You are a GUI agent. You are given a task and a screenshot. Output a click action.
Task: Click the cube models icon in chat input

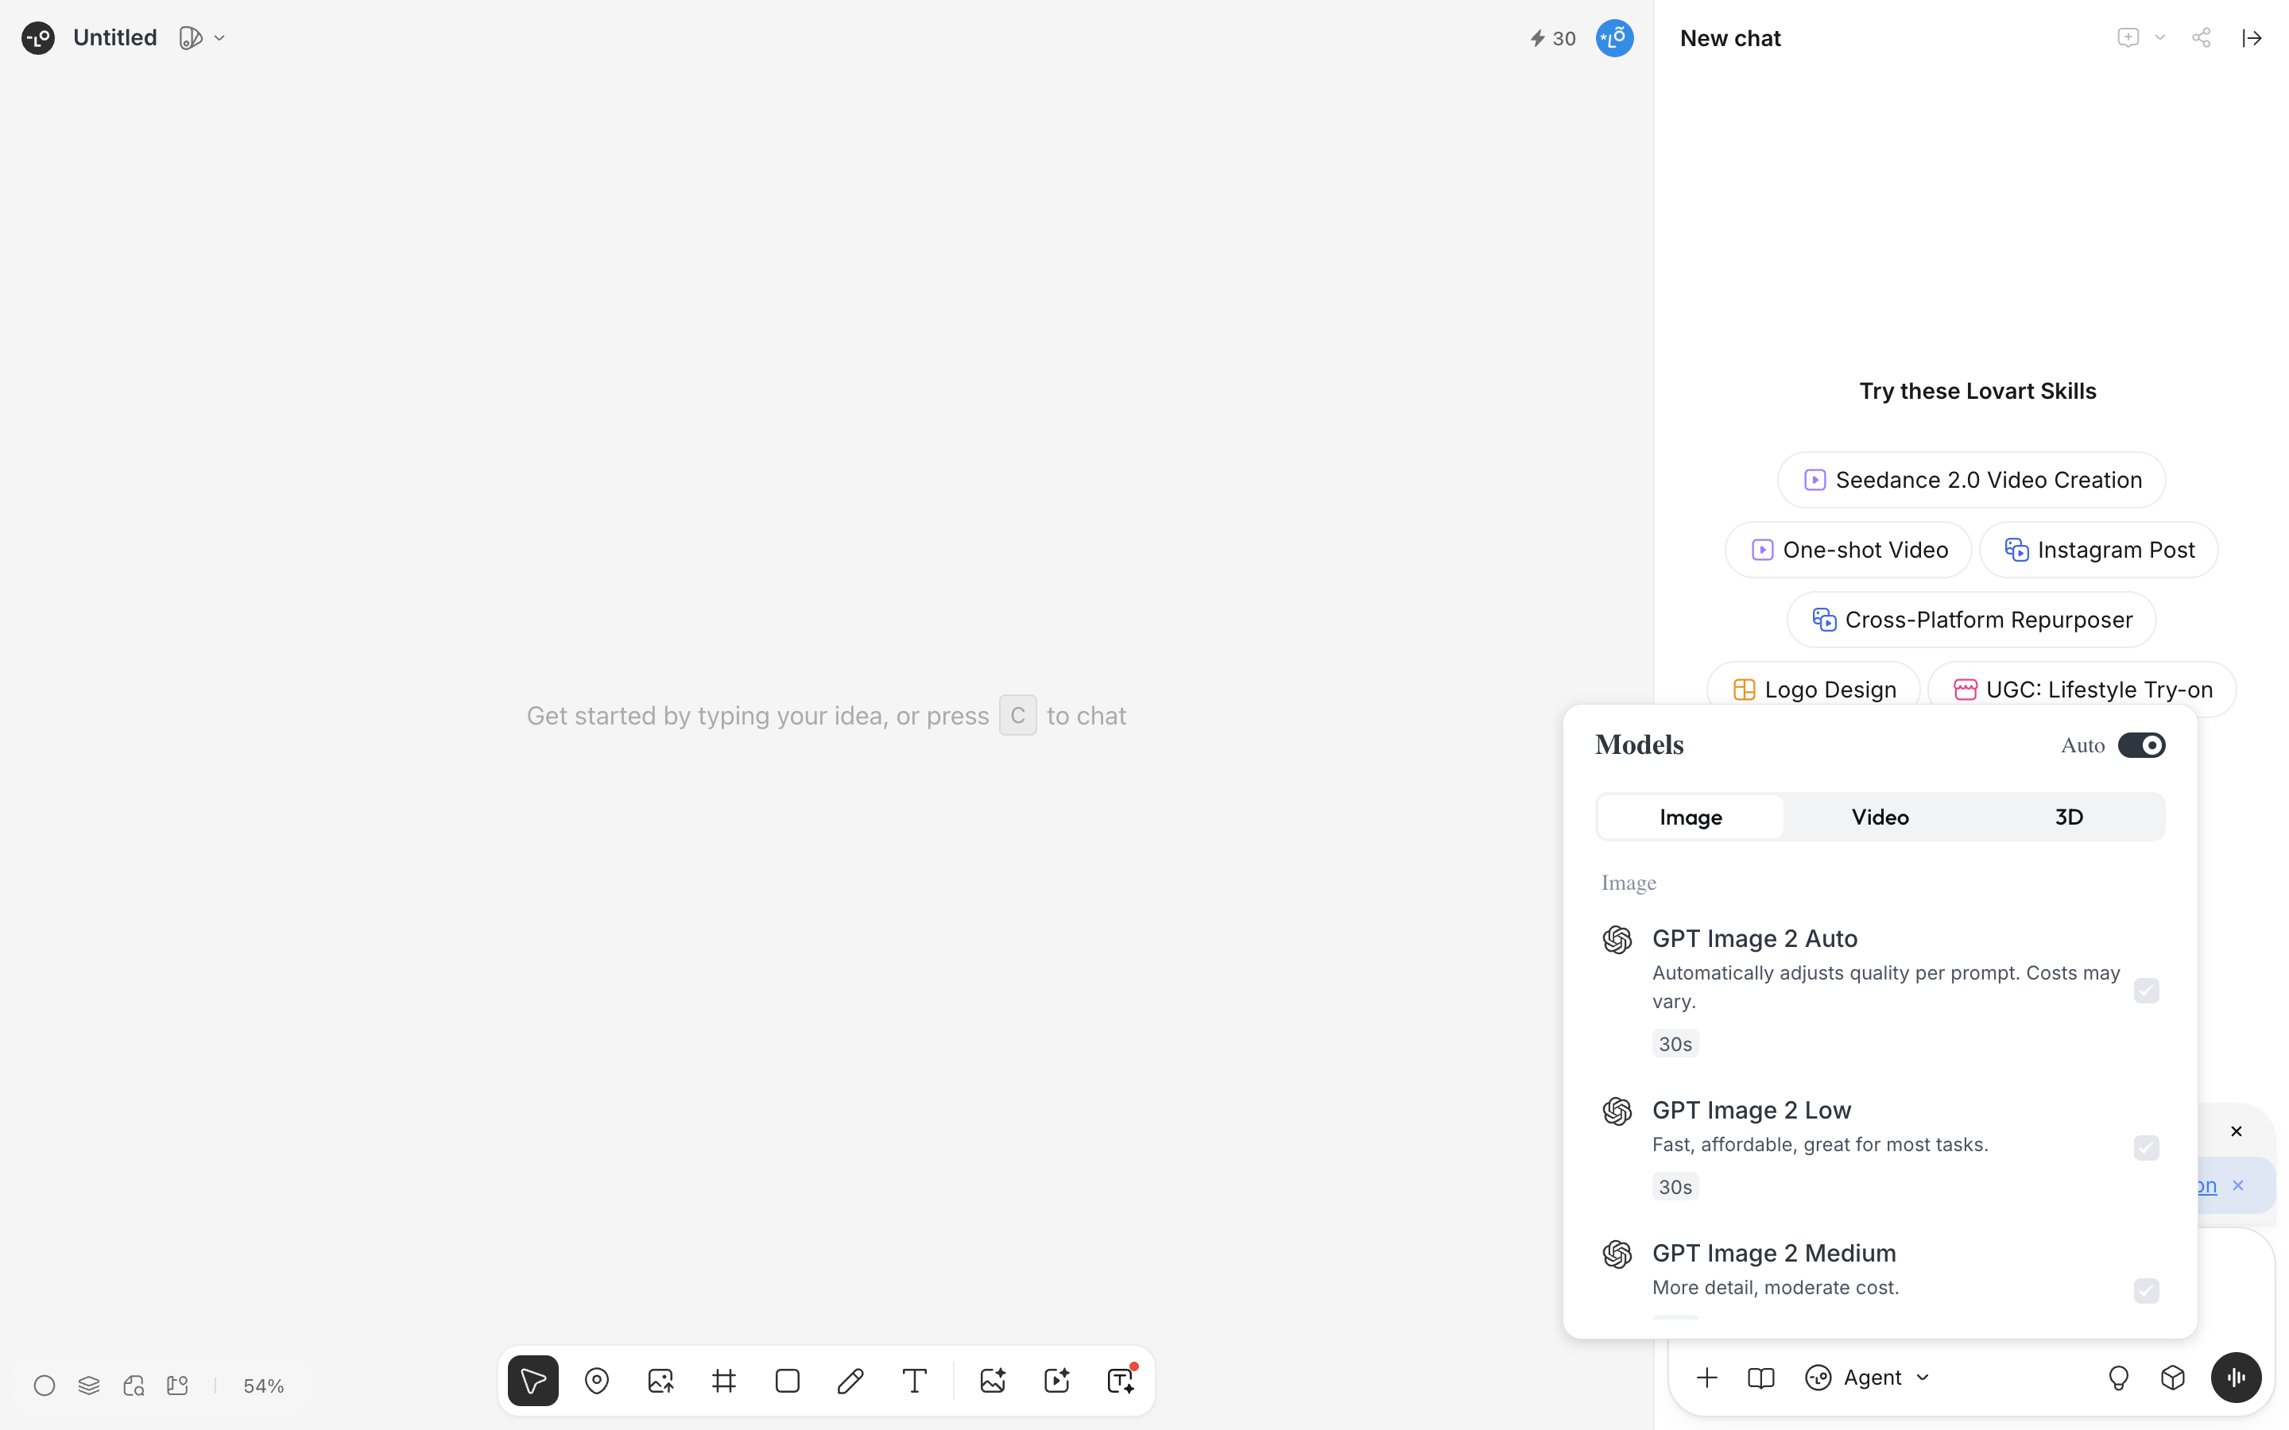tap(2173, 1378)
